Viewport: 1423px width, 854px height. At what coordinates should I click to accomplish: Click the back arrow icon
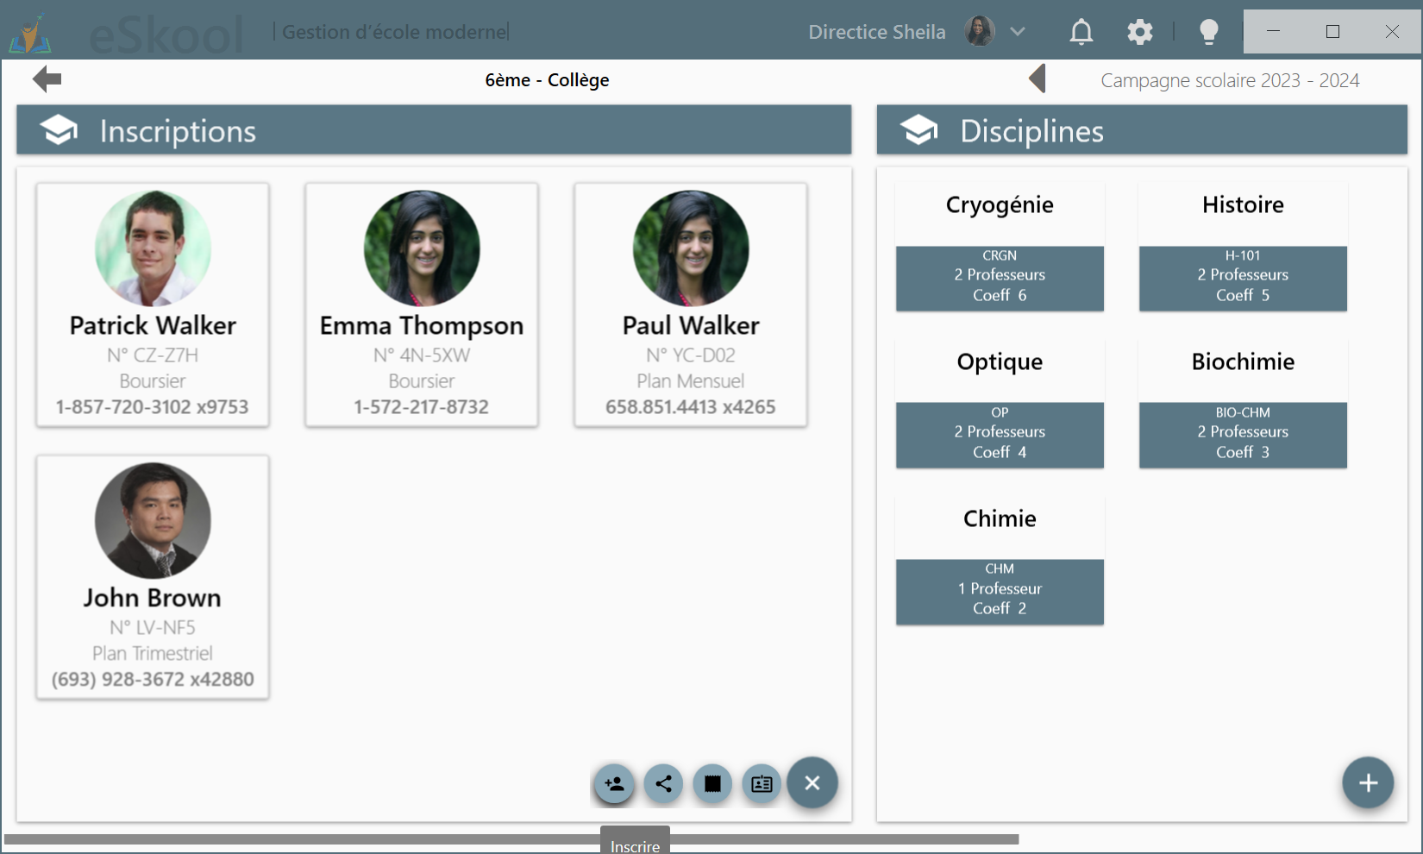click(47, 79)
